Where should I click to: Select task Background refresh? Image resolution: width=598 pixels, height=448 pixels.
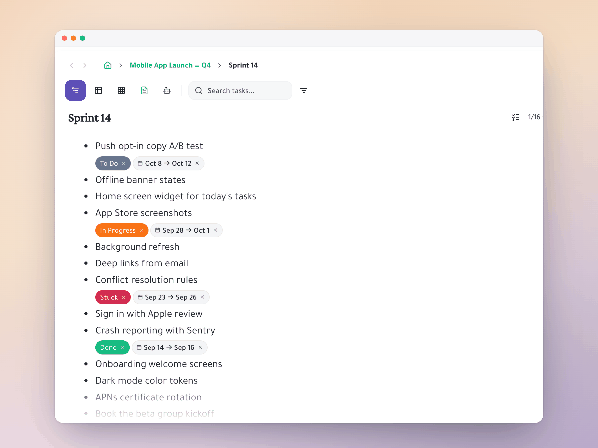click(x=138, y=247)
